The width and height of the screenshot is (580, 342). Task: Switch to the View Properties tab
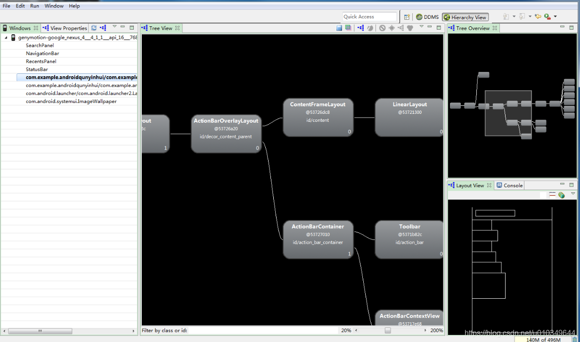(65, 28)
